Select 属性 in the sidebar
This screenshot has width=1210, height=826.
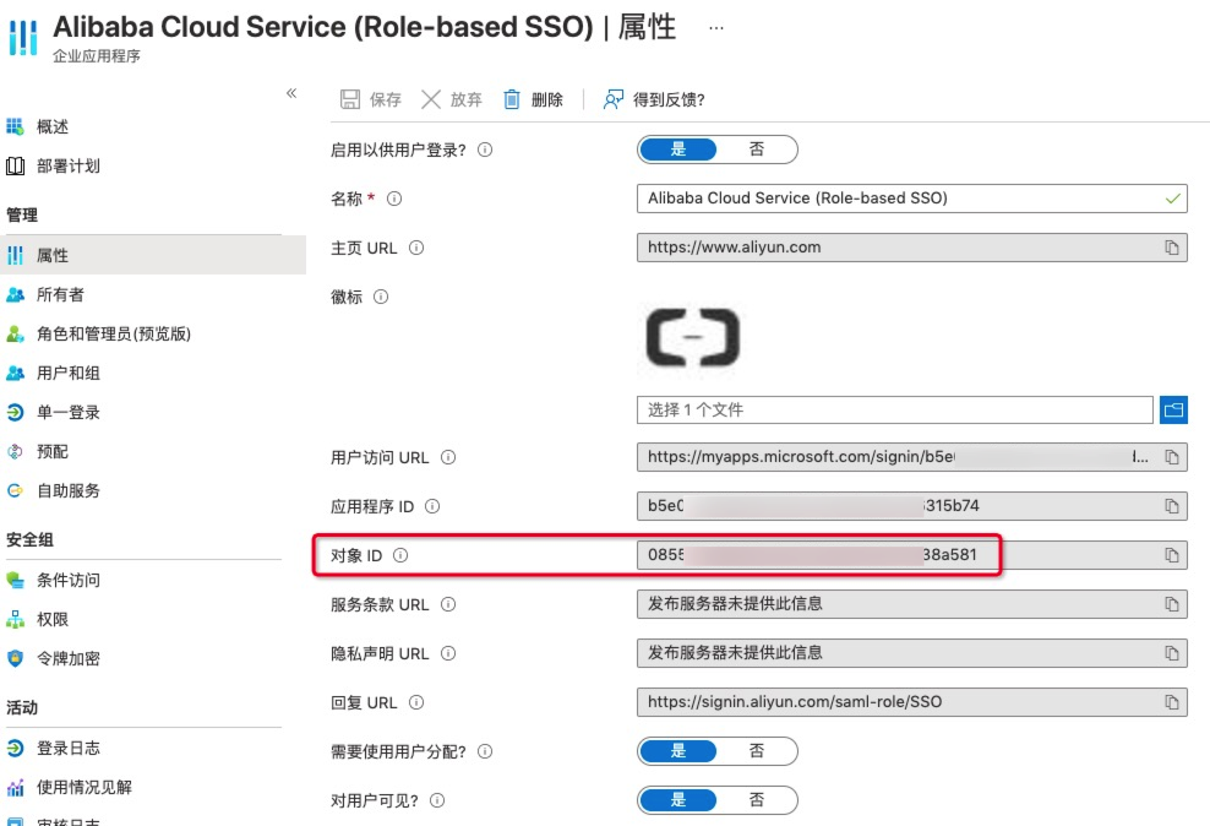coord(153,255)
